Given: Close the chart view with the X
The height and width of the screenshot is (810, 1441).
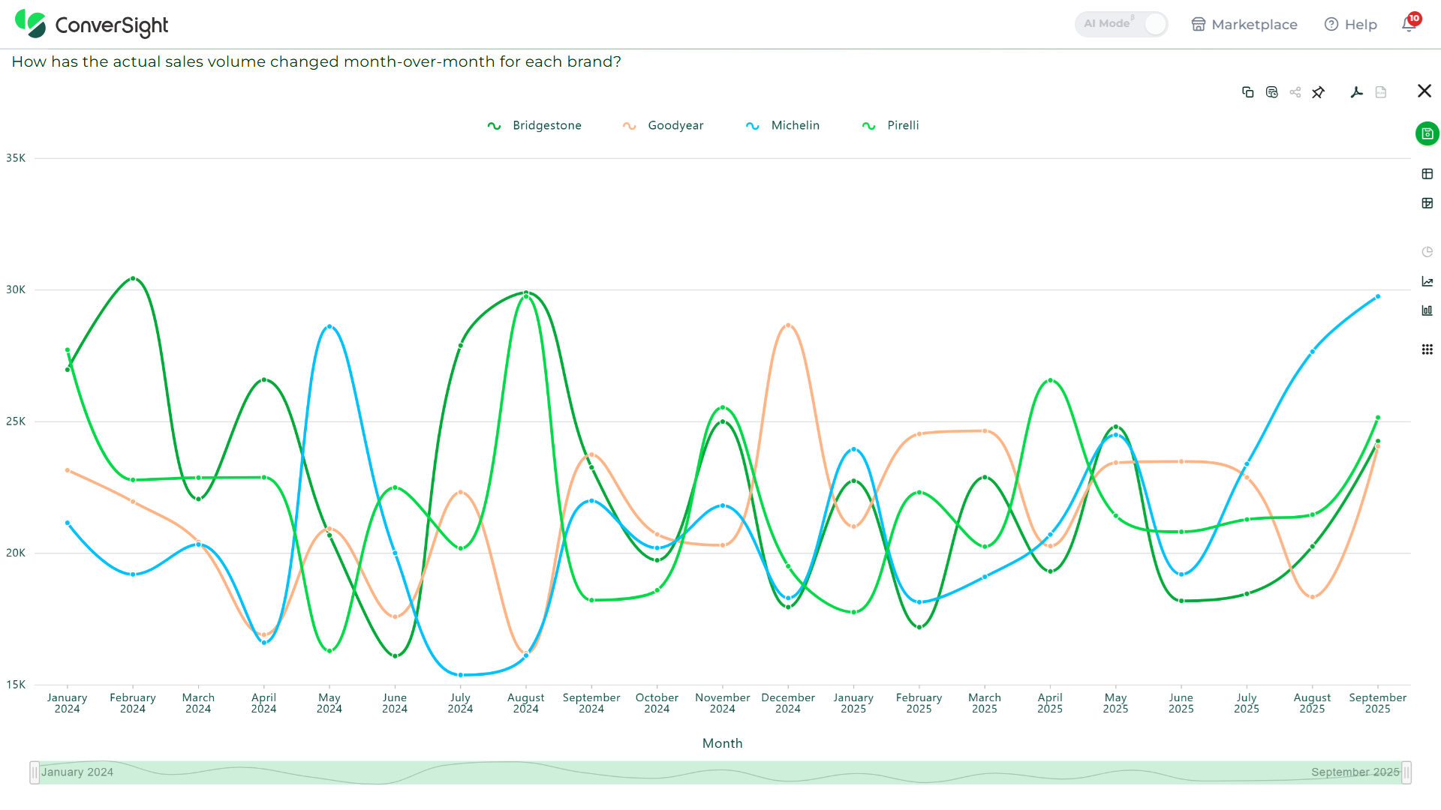Looking at the screenshot, I should (1424, 91).
